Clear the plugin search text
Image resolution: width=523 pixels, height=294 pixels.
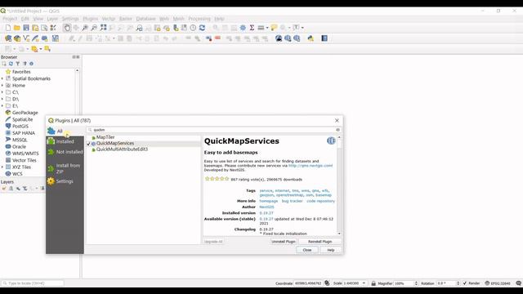point(337,130)
